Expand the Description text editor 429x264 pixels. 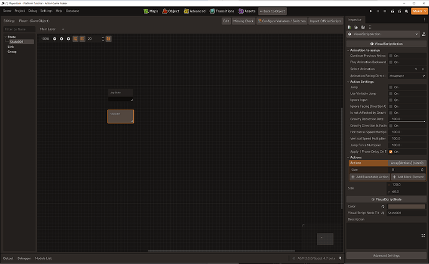pyautogui.click(x=423, y=235)
